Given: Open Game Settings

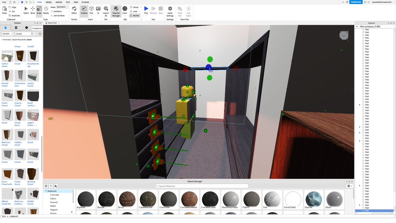Looking at the screenshot, I should point(170,11).
